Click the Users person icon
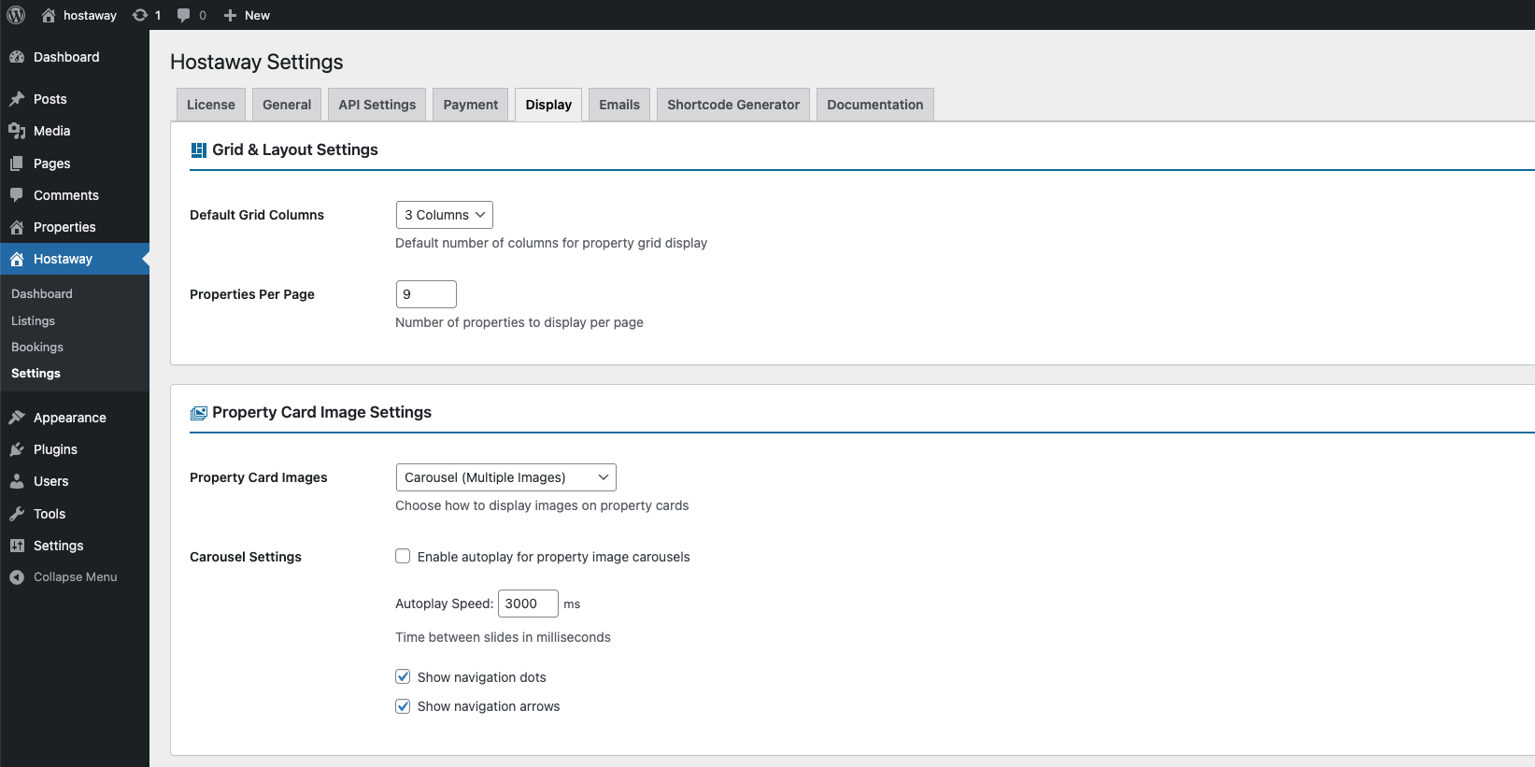Viewport: 1535px width, 767px height. pos(17,481)
